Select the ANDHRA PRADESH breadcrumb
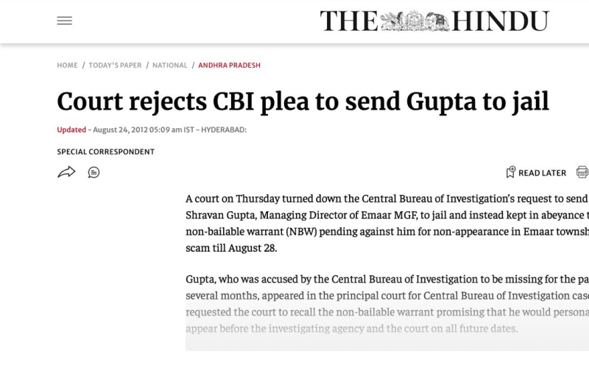The height and width of the screenshot is (368, 589). 229,66
